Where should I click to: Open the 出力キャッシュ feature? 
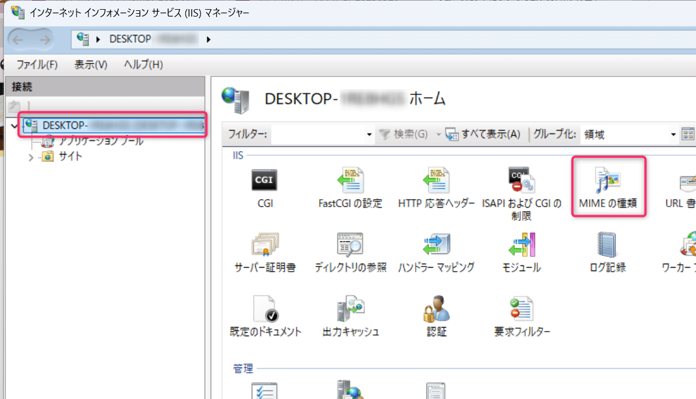tap(350, 314)
